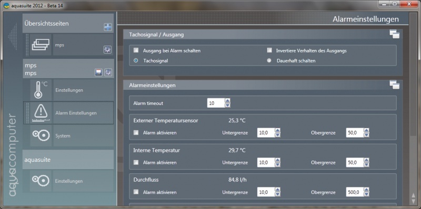The width and height of the screenshot is (421, 209).
Task: Open aquasuite Einstellungen gears icon
Action: pyautogui.click(x=41, y=181)
